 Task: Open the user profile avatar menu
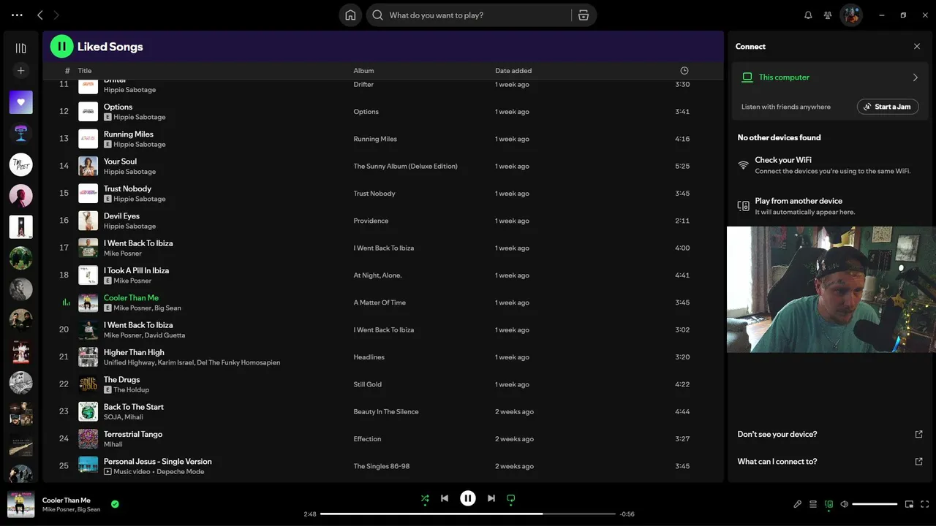[851, 15]
